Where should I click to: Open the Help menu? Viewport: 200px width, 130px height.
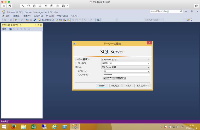tap(75, 16)
